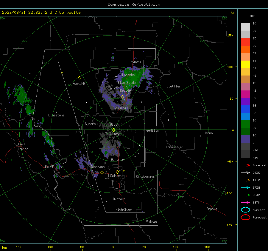Click the dBZ legend heading
The height and width of the screenshot is (251, 268).
[253, 16]
